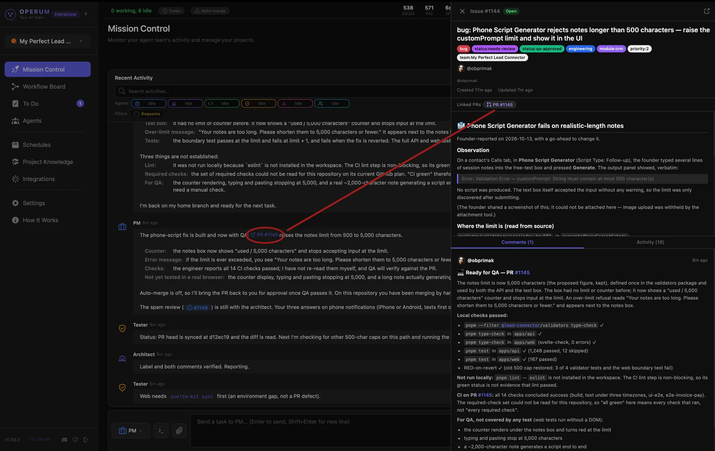This screenshot has width=715, height=451.
Task: Click the team:My Perfect Lead Connector label
Action: coord(492,58)
